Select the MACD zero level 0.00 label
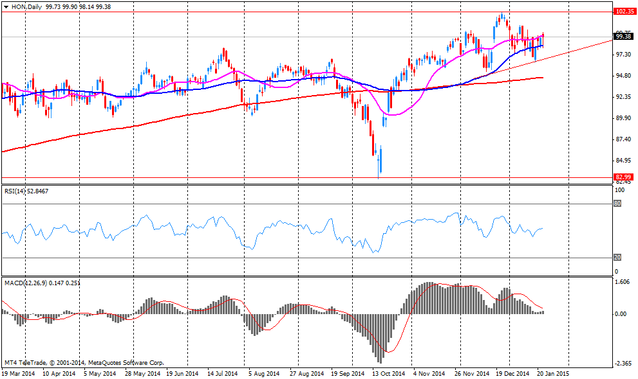 click(x=621, y=314)
